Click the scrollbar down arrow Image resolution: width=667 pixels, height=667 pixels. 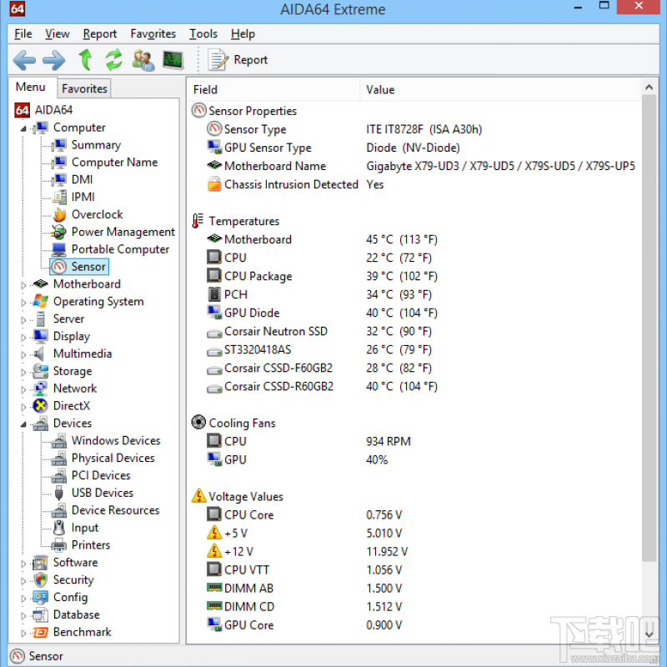pyautogui.click(x=649, y=634)
